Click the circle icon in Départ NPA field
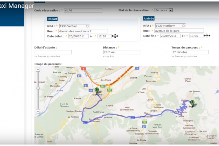The image size is (219, 146). coord(87,26)
